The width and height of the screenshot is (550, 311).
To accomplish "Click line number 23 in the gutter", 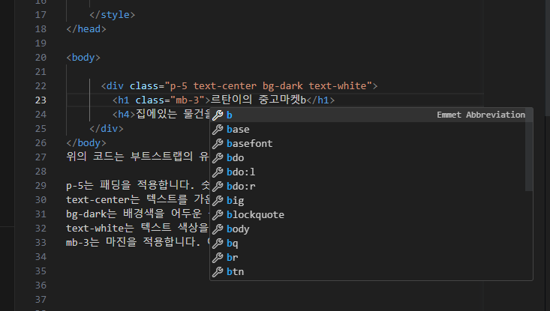I will point(41,100).
